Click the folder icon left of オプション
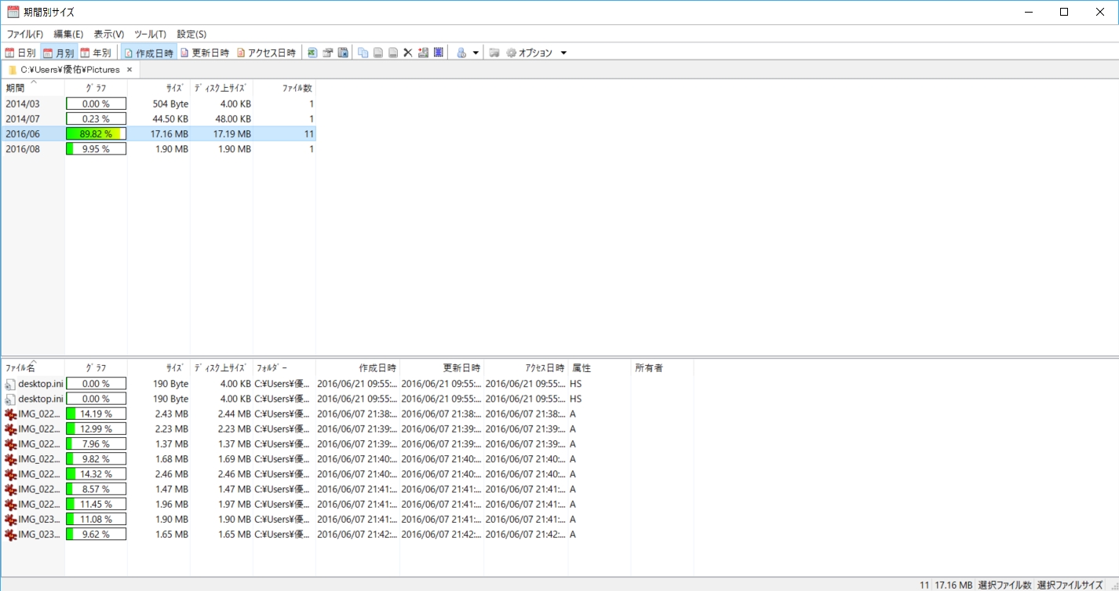Viewport: 1119px width, 591px height. click(x=494, y=53)
